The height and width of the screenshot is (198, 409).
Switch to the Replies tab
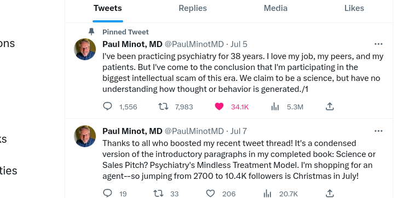coord(193,8)
